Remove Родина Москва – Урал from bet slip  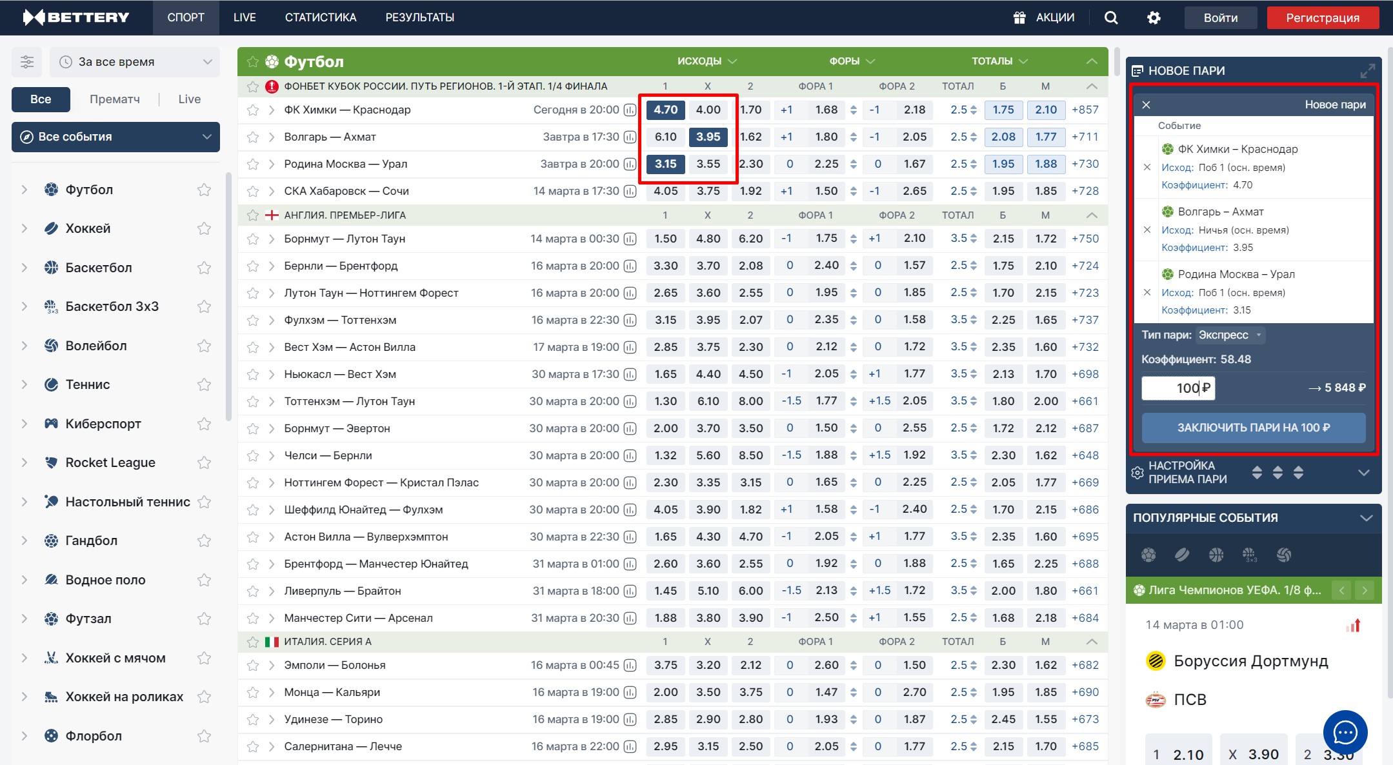tap(1147, 292)
